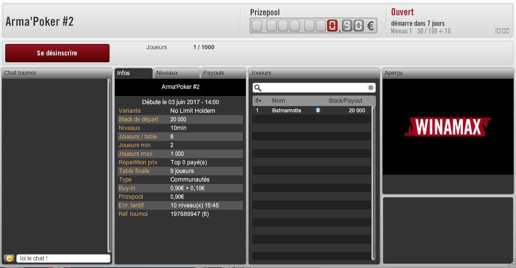The height and width of the screenshot is (268, 516).
Task: Click the level timer clock display
Action: pyautogui.click(x=502, y=31)
